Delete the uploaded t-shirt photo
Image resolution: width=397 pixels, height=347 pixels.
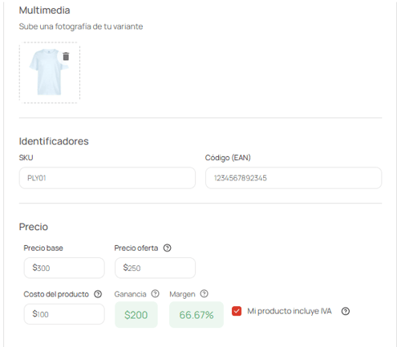[66, 56]
